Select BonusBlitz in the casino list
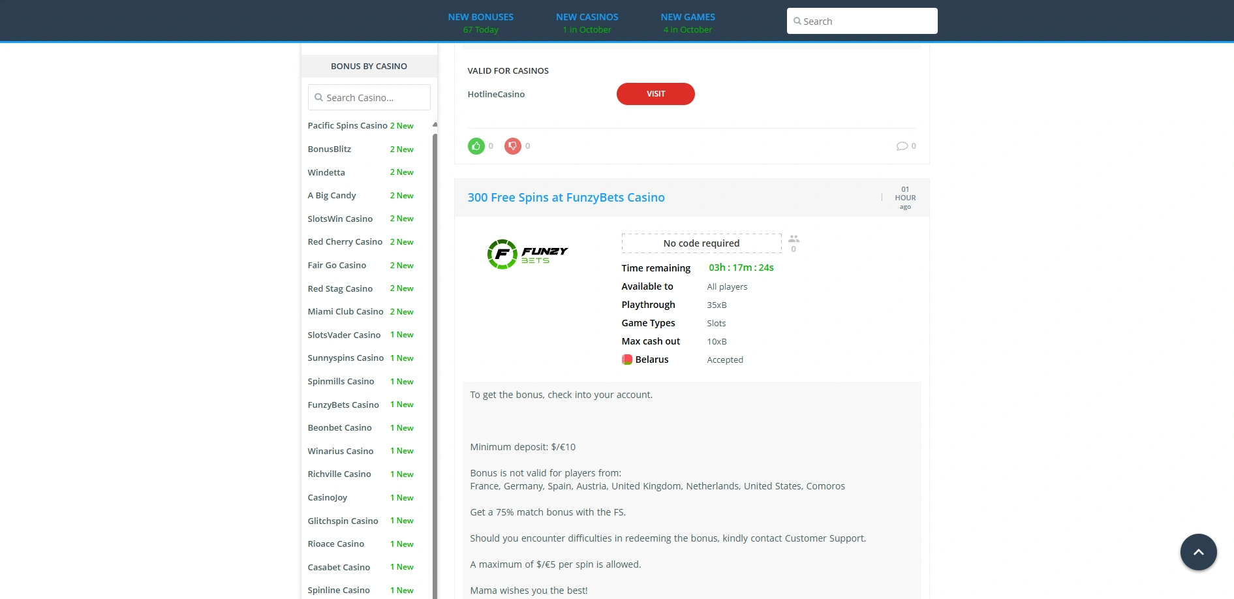1234x599 pixels. pos(329,149)
